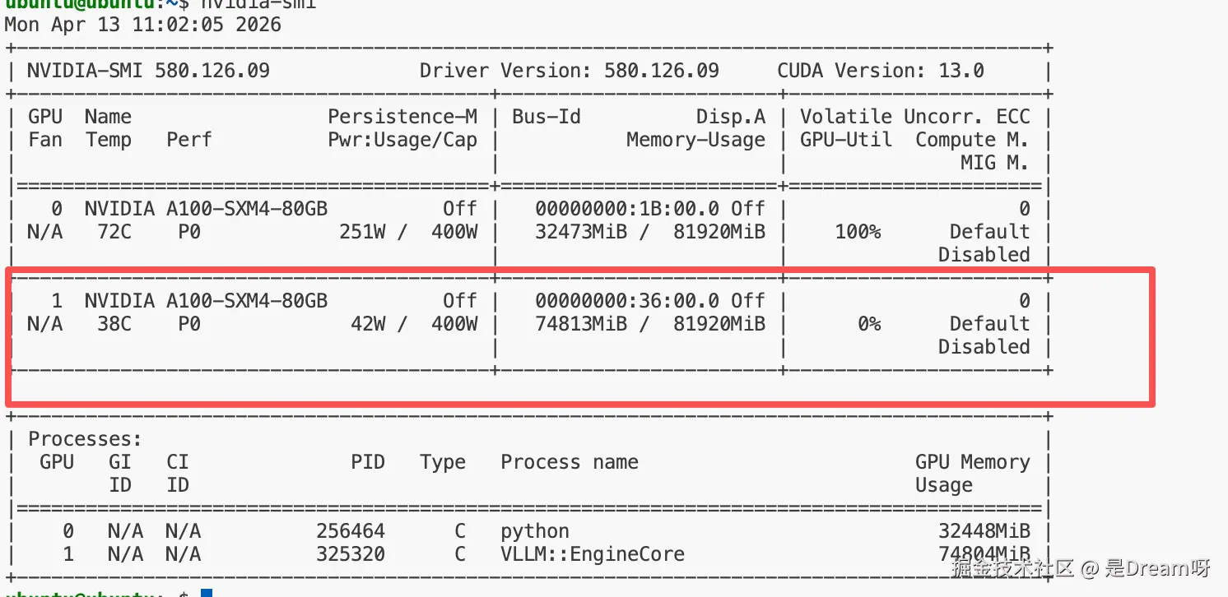The height and width of the screenshot is (597, 1228).
Task: Click the power usage '251W'
Action: tap(362, 232)
